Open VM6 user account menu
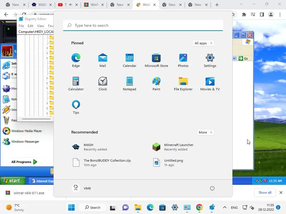The image size is (286, 214). point(82,188)
